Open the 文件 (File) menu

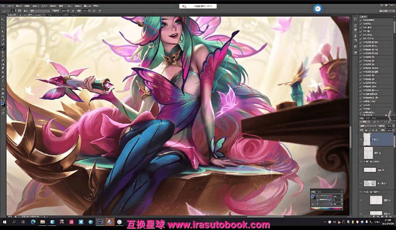pyautogui.click(x=10, y=6)
